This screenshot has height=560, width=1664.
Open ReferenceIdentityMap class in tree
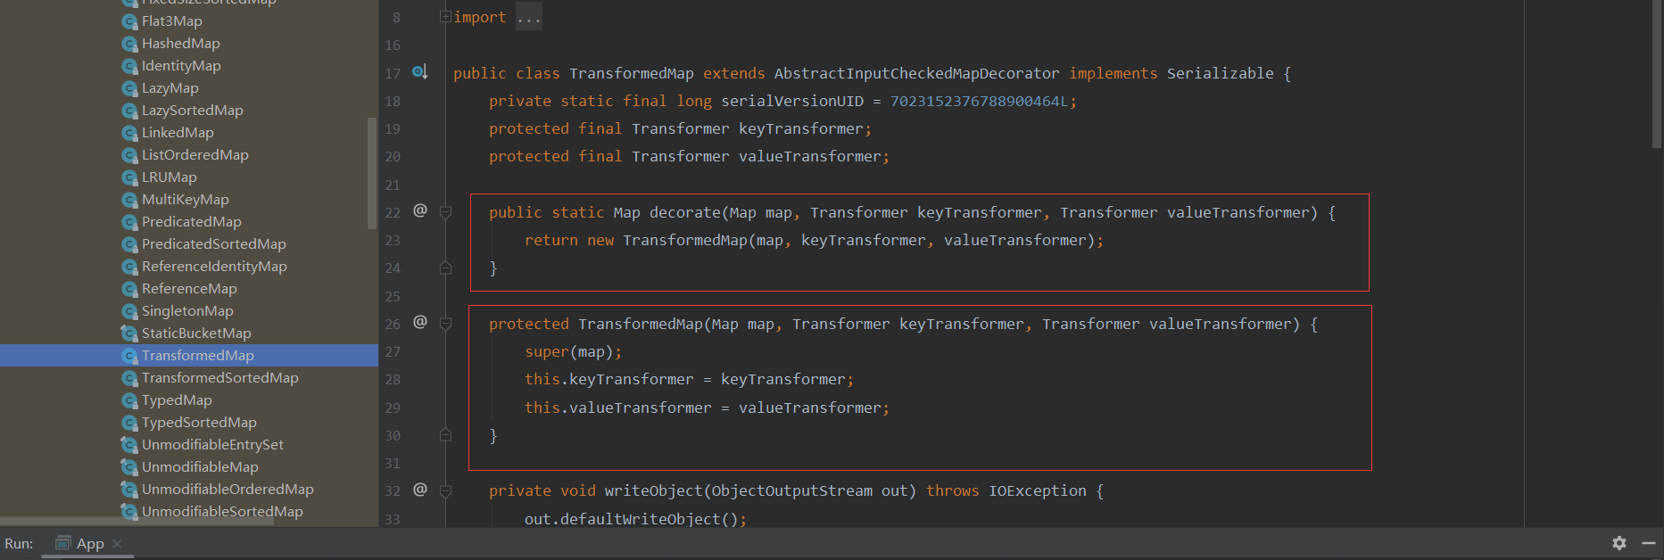(214, 266)
